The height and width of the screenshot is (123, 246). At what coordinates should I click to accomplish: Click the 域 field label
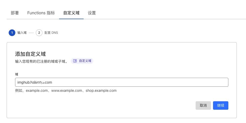click(17, 74)
